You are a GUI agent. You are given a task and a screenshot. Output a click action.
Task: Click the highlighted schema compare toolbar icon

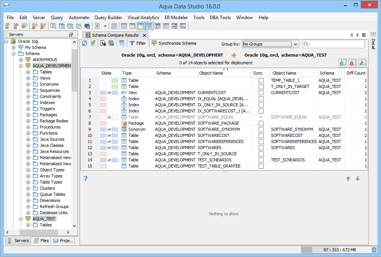pyautogui.click(x=141, y=26)
